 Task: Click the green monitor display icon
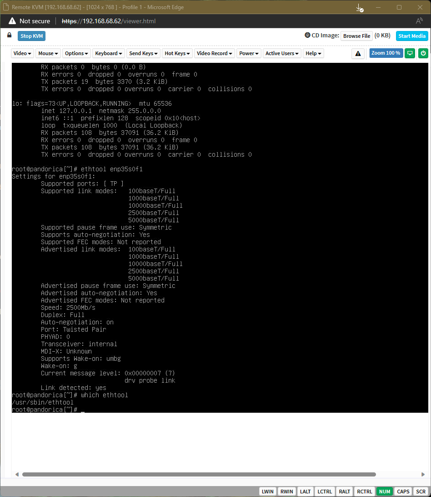point(410,53)
